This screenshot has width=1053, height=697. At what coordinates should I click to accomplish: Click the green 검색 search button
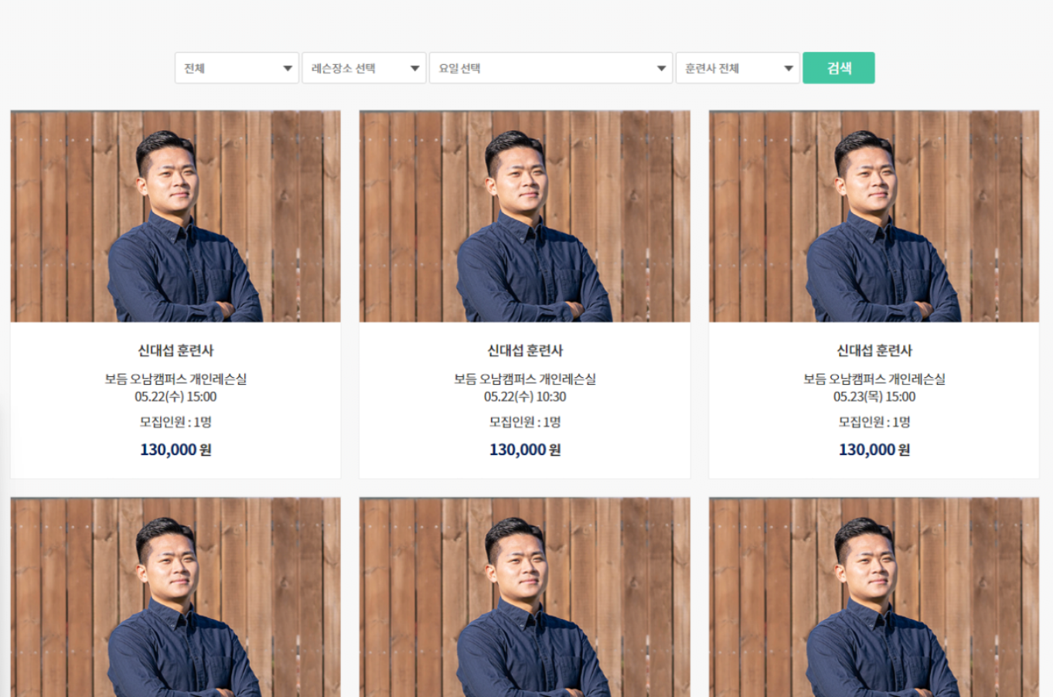coord(838,68)
